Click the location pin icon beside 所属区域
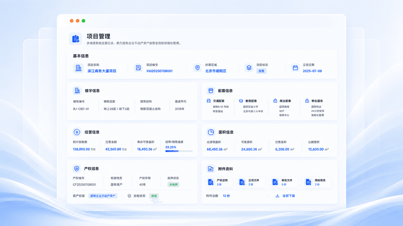This screenshot has height=226, width=403. (197, 68)
